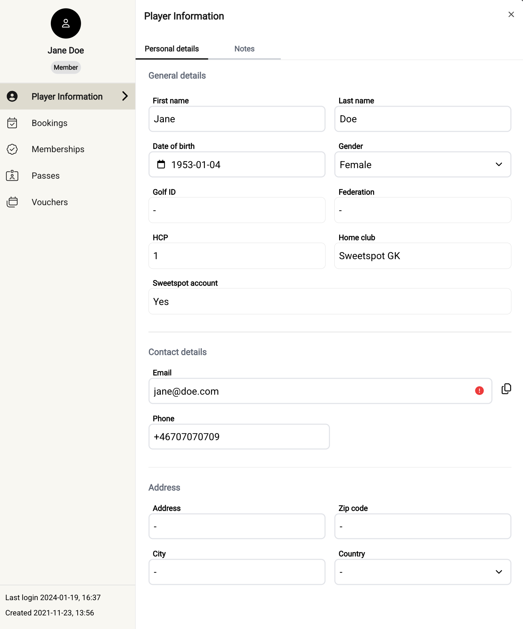
Task: Go to Passes section
Action: [x=46, y=176]
